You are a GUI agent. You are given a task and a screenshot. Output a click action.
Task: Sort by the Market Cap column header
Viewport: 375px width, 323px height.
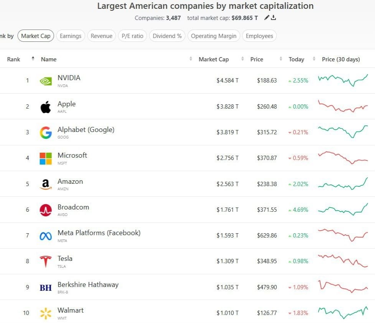pos(213,59)
